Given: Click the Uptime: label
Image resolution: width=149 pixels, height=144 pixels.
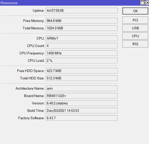Looking at the screenshot, I should [38, 11].
